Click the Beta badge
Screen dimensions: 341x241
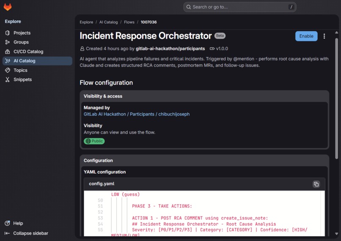click(220, 36)
